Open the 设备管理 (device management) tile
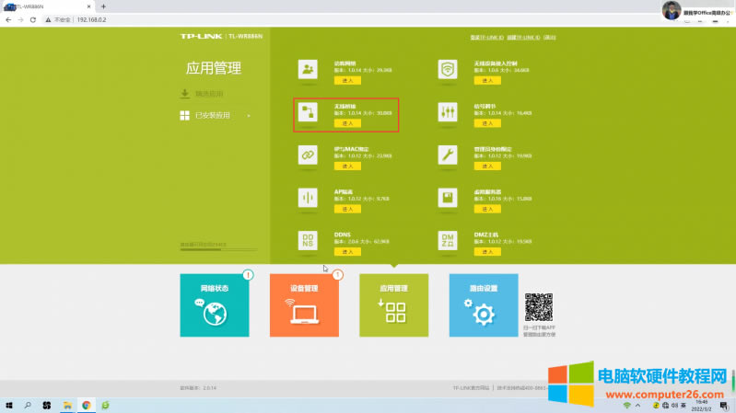This screenshot has width=736, height=413. (x=303, y=304)
